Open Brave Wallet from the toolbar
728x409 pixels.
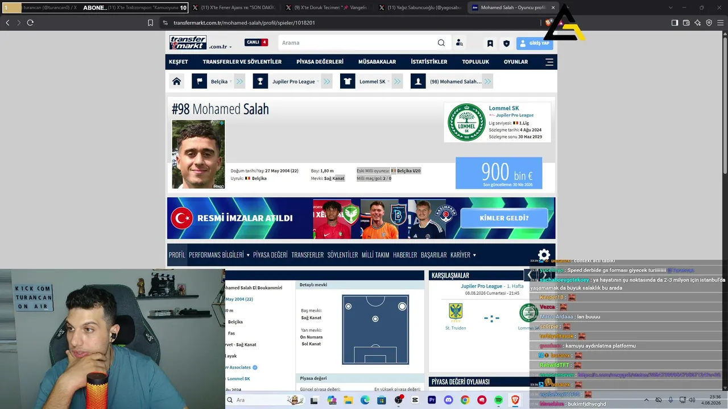[686, 23]
